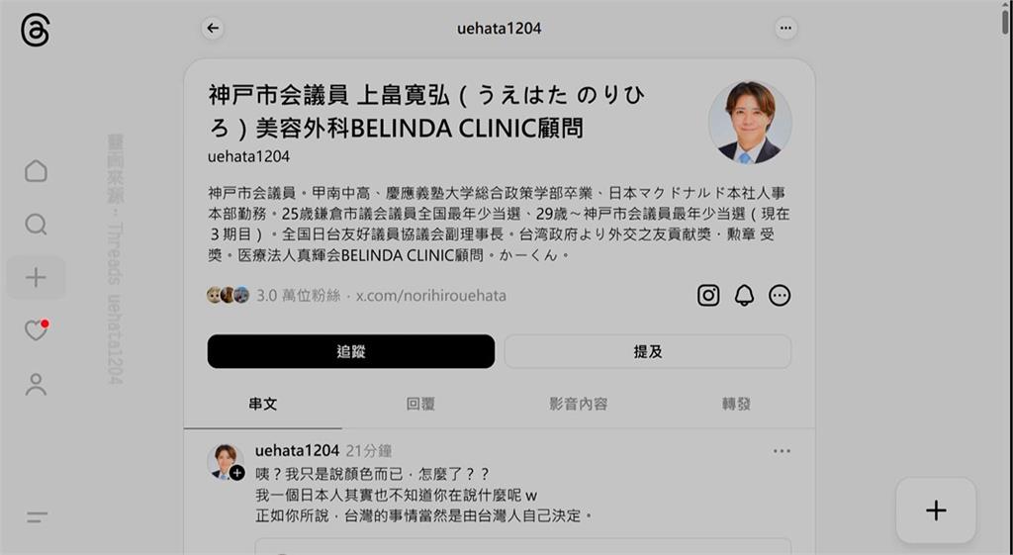Go back with the left arrow
The width and height of the screenshot is (1013, 555).
pyautogui.click(x=213, y=29)
